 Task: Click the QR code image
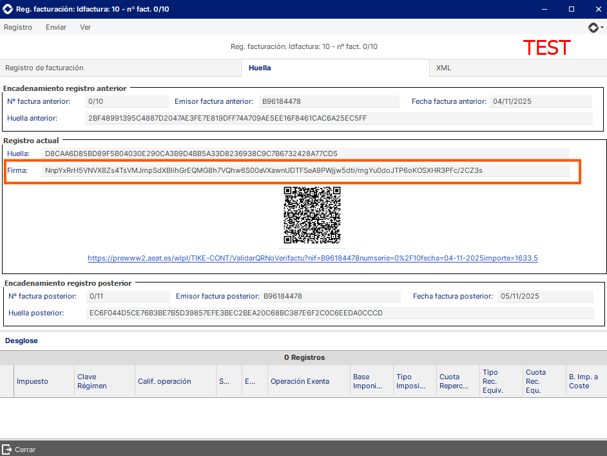click(x=312, y=215)
